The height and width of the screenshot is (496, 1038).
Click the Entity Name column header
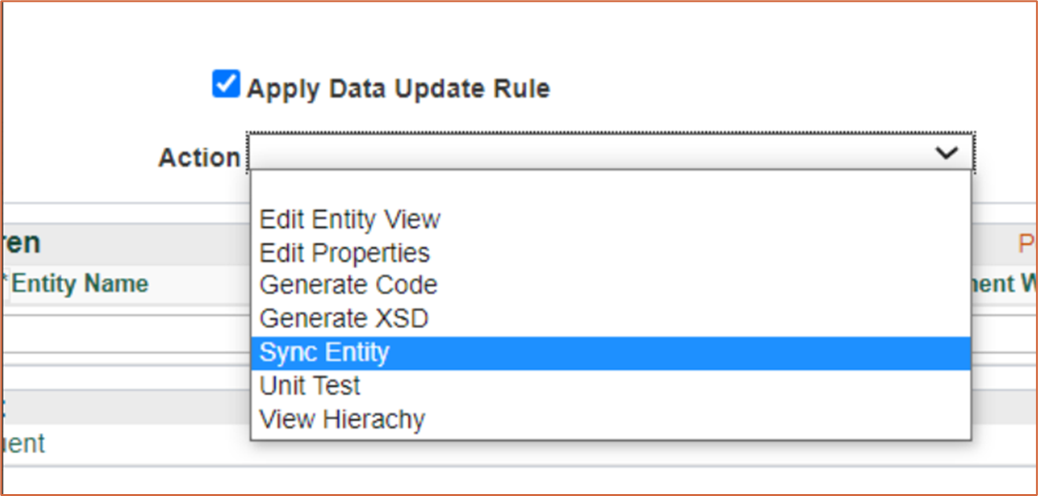[x=79, y=283]
